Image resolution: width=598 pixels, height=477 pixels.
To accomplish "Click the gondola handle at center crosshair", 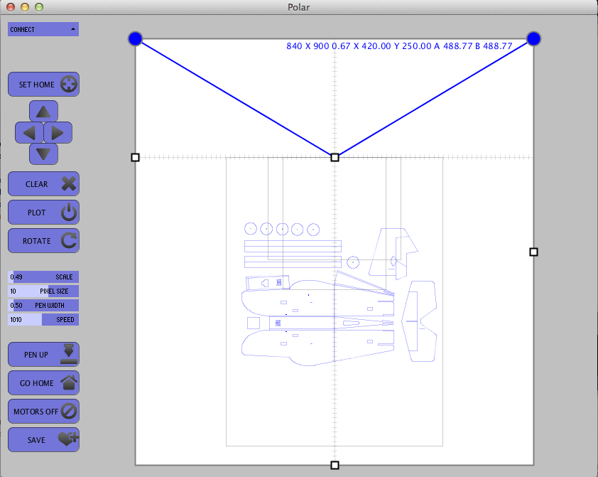I will click(335, 157).
